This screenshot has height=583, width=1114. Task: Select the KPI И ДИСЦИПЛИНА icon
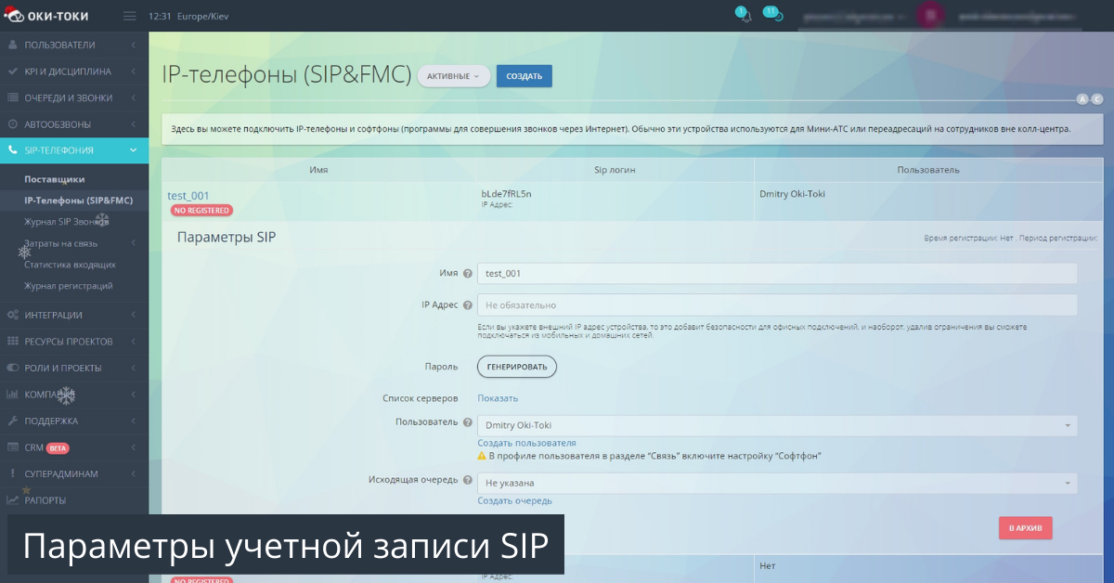tap(13, 71)
